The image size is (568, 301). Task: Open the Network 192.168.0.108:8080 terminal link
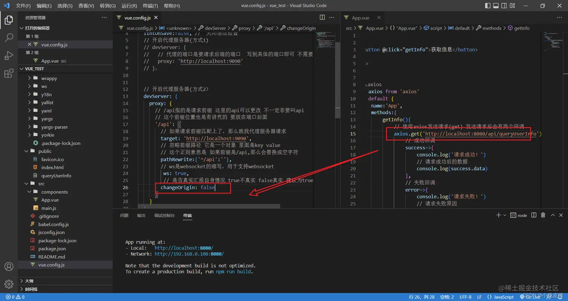[189, 254]
